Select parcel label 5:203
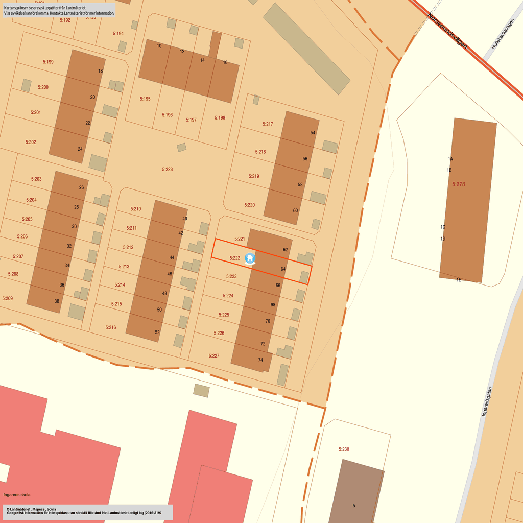The width and height of the screenshot is (523, 523). (36, 179)
